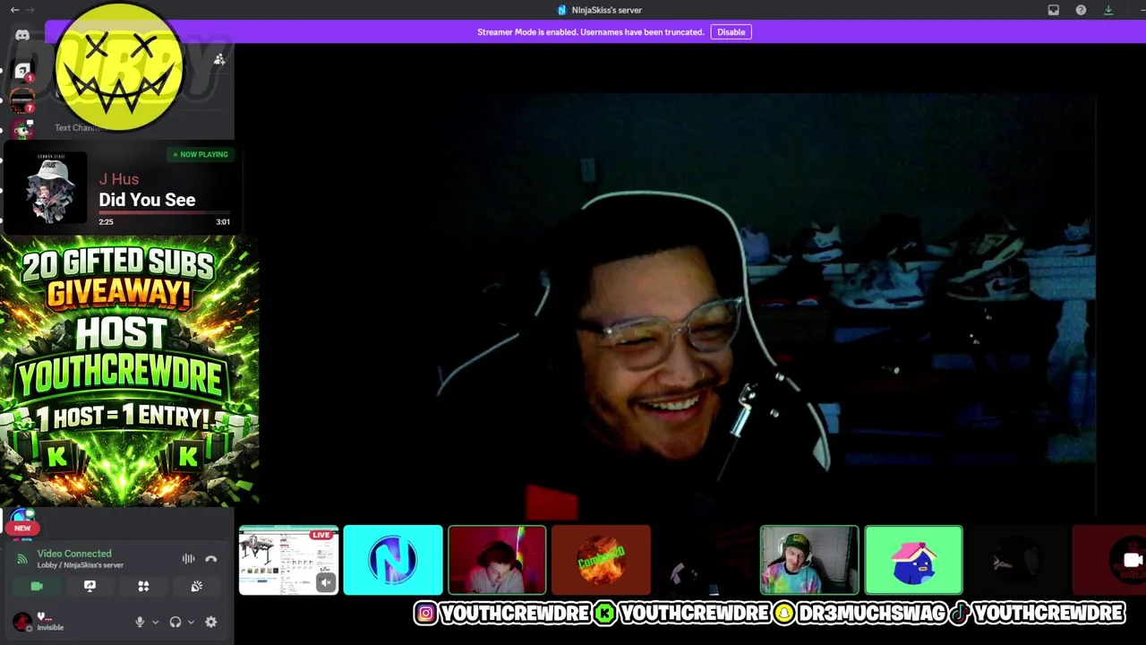Image resolution: width=1146 pixels, height=645 pixels.
Task: Click the NEW badged server icon
Action: [x=22, y=521]
